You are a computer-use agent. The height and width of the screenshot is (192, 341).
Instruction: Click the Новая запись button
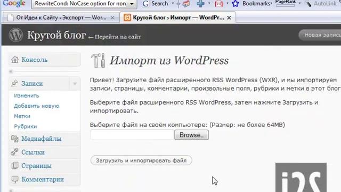pyautogui.click(x=320, y=35)
